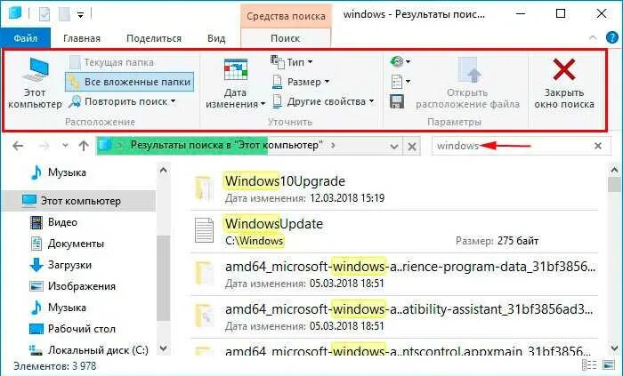
Task: Click New folder quick access toolbar icon
Action: tap(64, 14)
